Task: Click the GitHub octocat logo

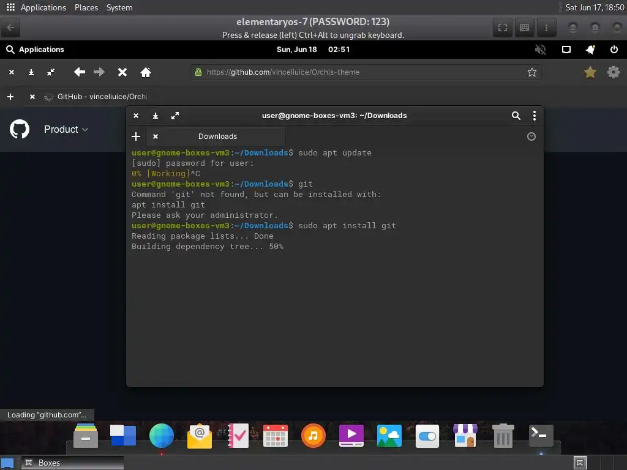Action: [x=20, y=129]
